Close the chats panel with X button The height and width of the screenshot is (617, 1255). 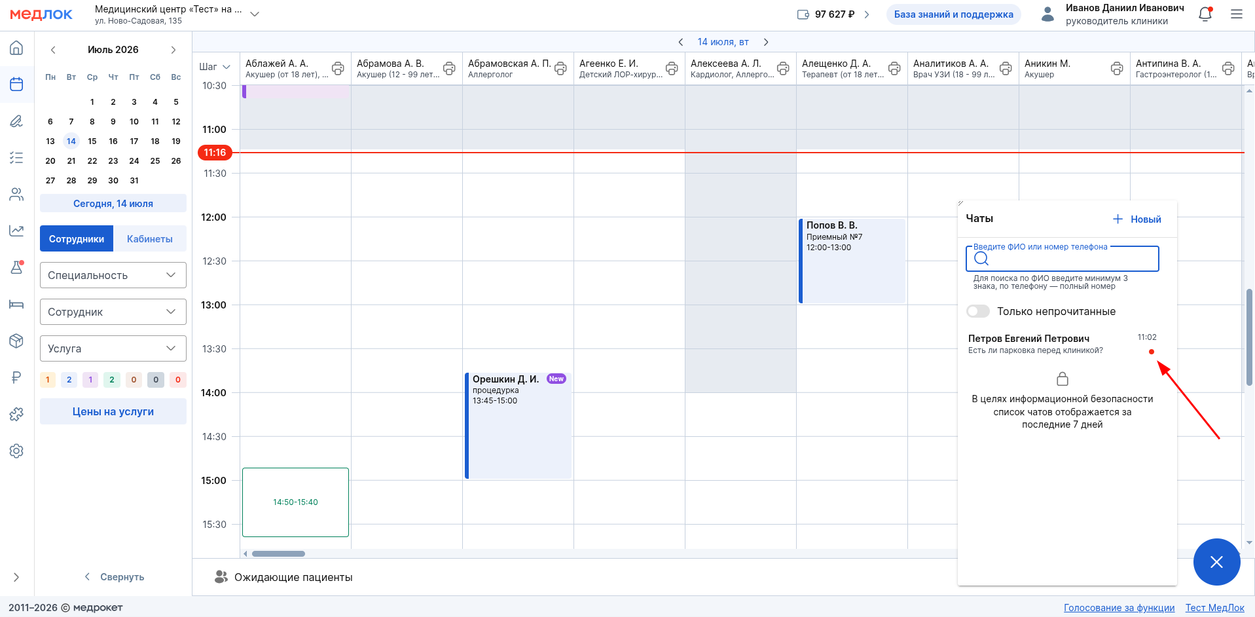(1216, 562)
